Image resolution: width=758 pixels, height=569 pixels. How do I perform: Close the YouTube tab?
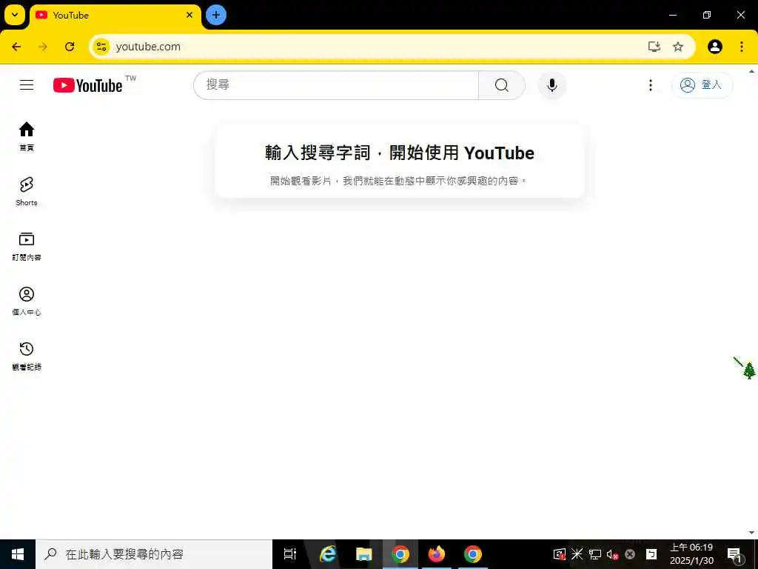(x=189, y=15)
